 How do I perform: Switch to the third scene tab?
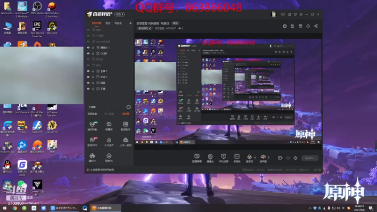pos(118,23)
